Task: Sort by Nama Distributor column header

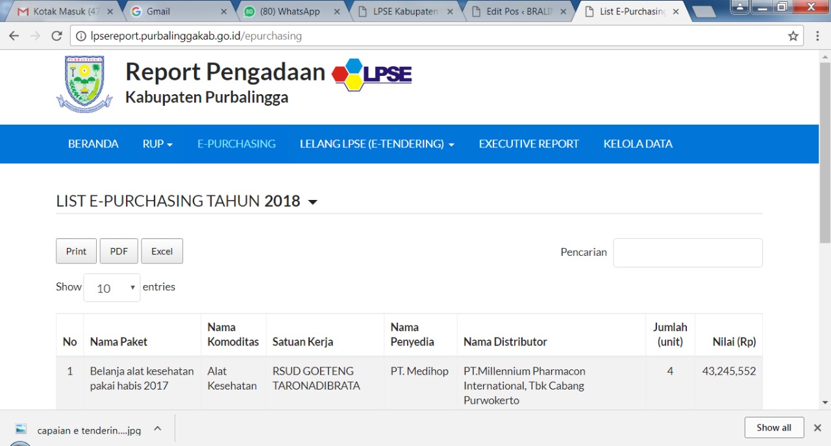Action: coord(552,335)
